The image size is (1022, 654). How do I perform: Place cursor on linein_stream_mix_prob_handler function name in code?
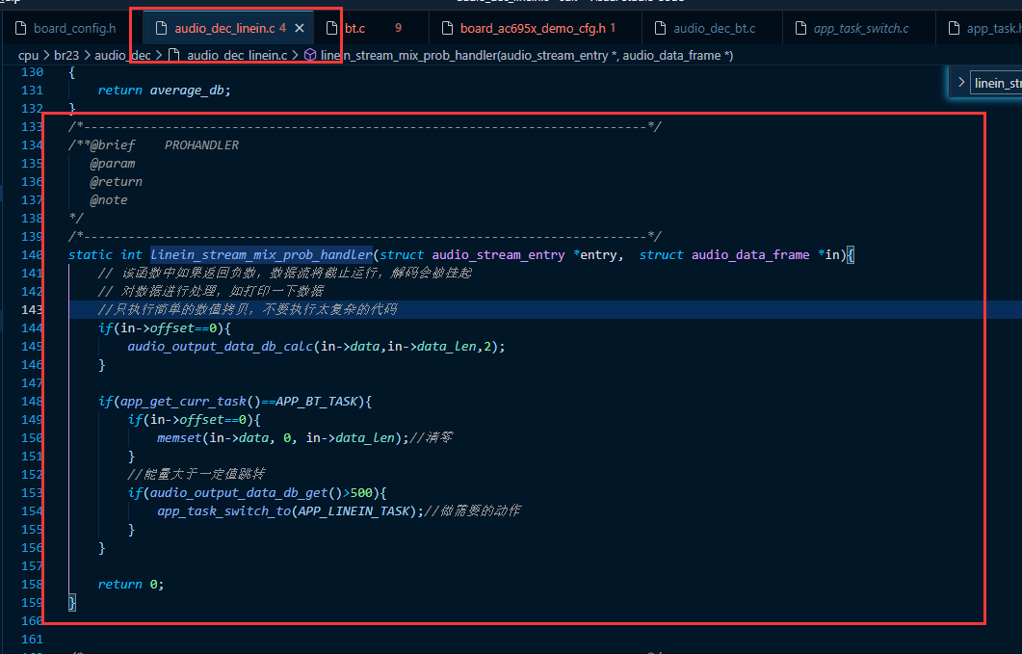pyautogui.click(x=261, y=254)
